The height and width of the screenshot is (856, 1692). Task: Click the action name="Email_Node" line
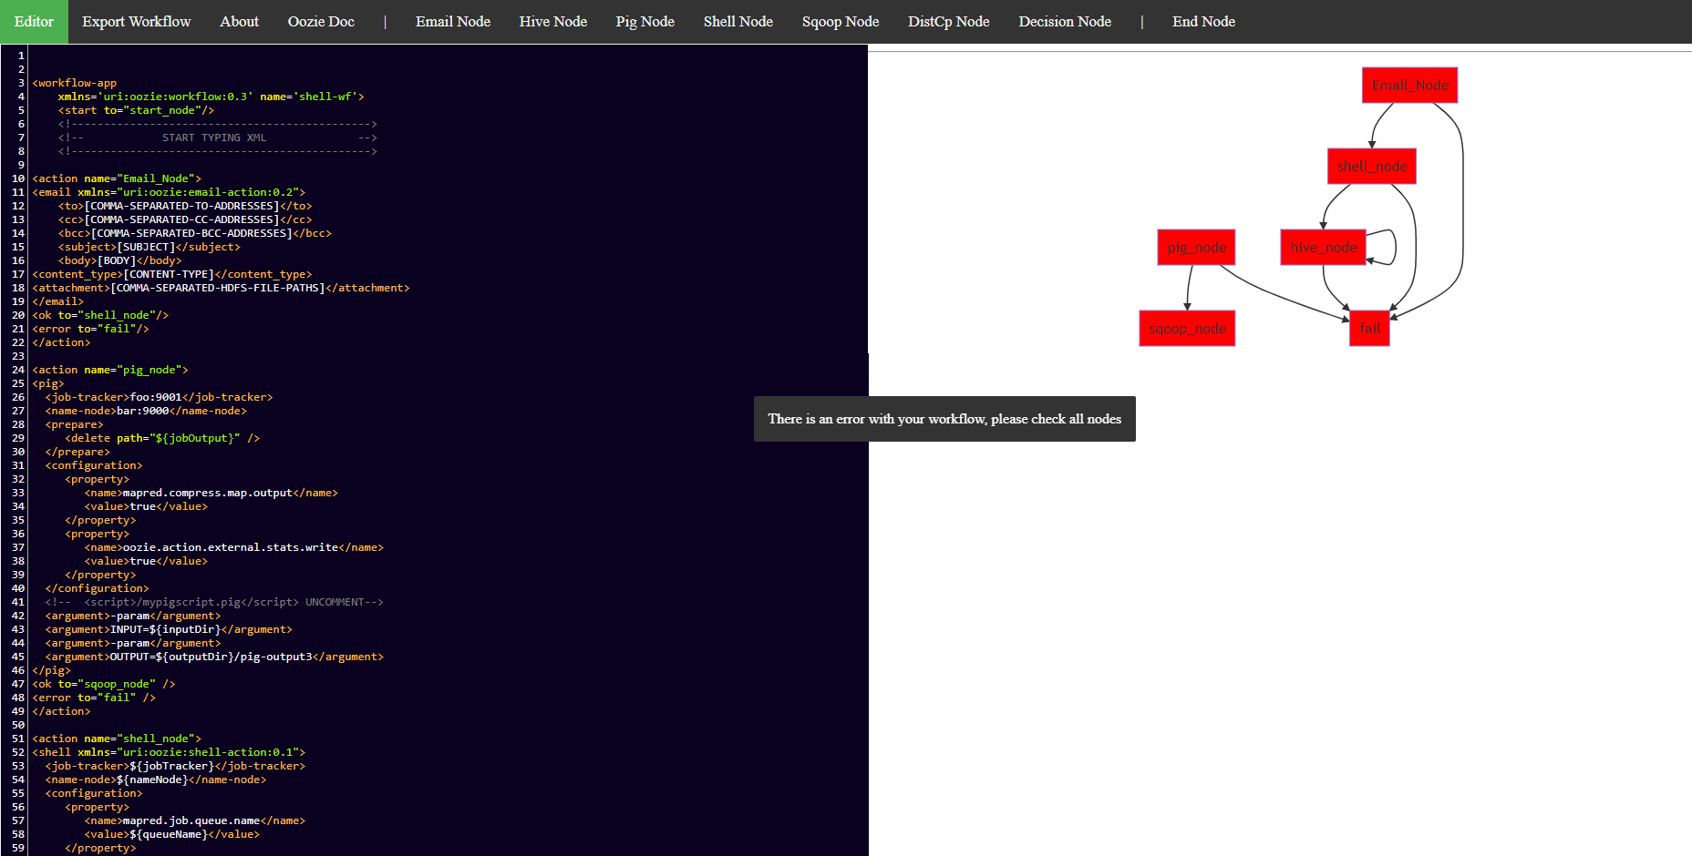coord(117,178)
